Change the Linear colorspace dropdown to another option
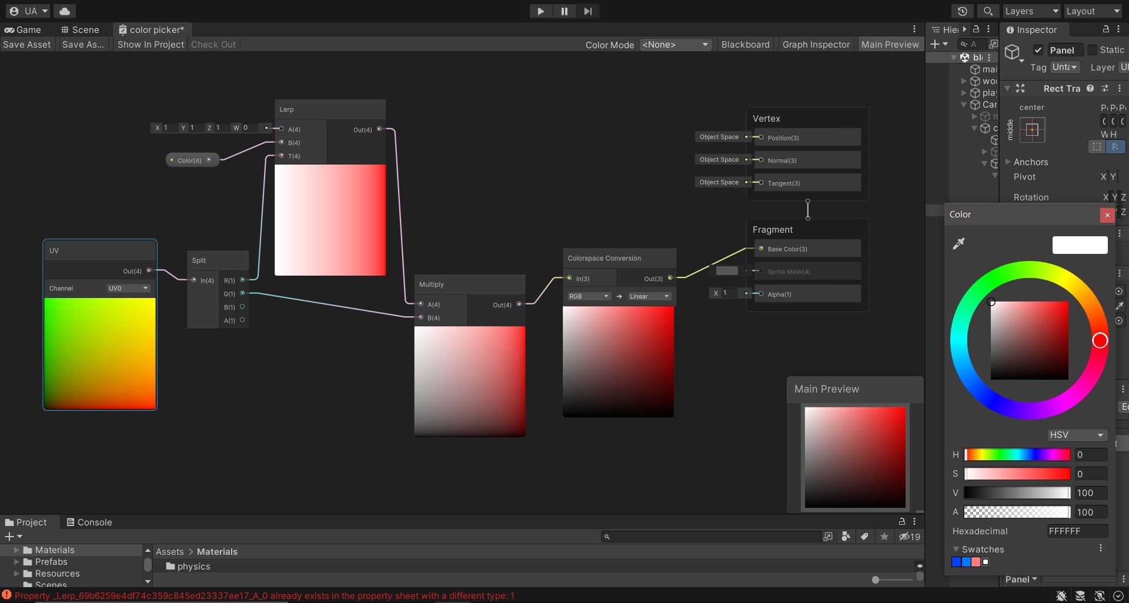This screenshot has height=603, width=1129. tap(649, 296)
